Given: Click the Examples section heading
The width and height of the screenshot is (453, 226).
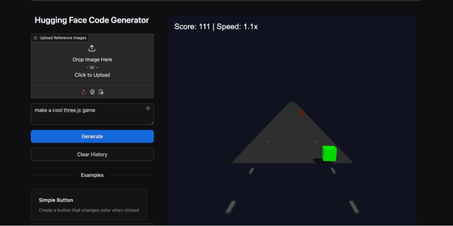Looking at the screenshot, I should click(92, 175).
